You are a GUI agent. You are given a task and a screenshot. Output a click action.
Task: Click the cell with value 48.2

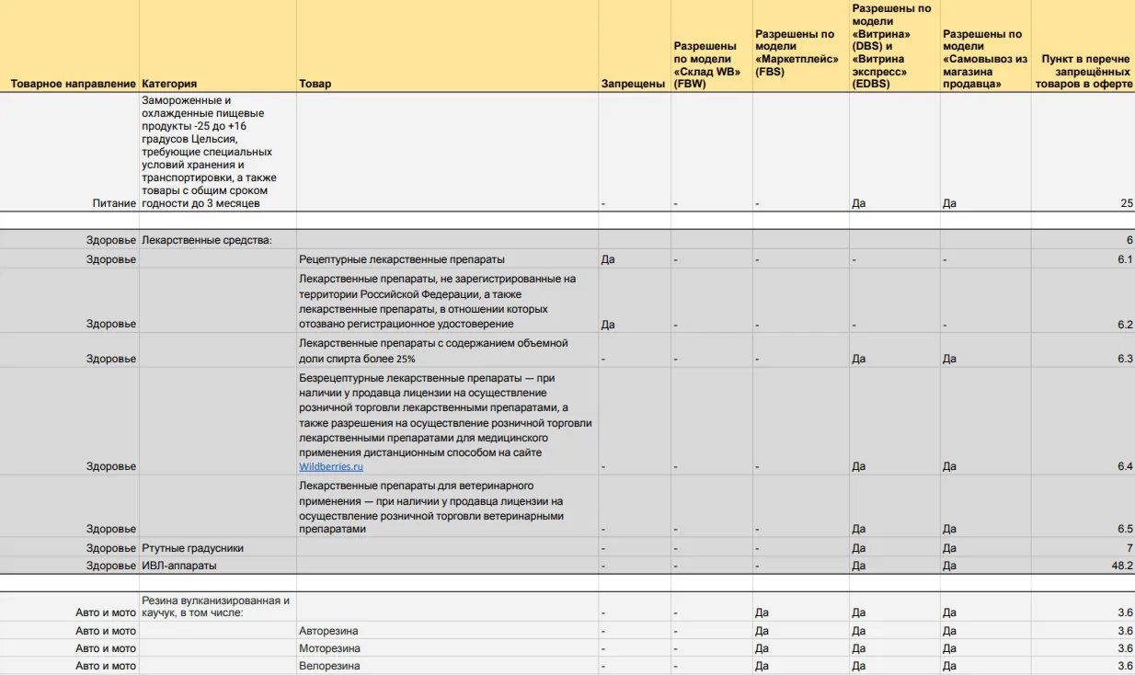click(x=1119, y=566)
